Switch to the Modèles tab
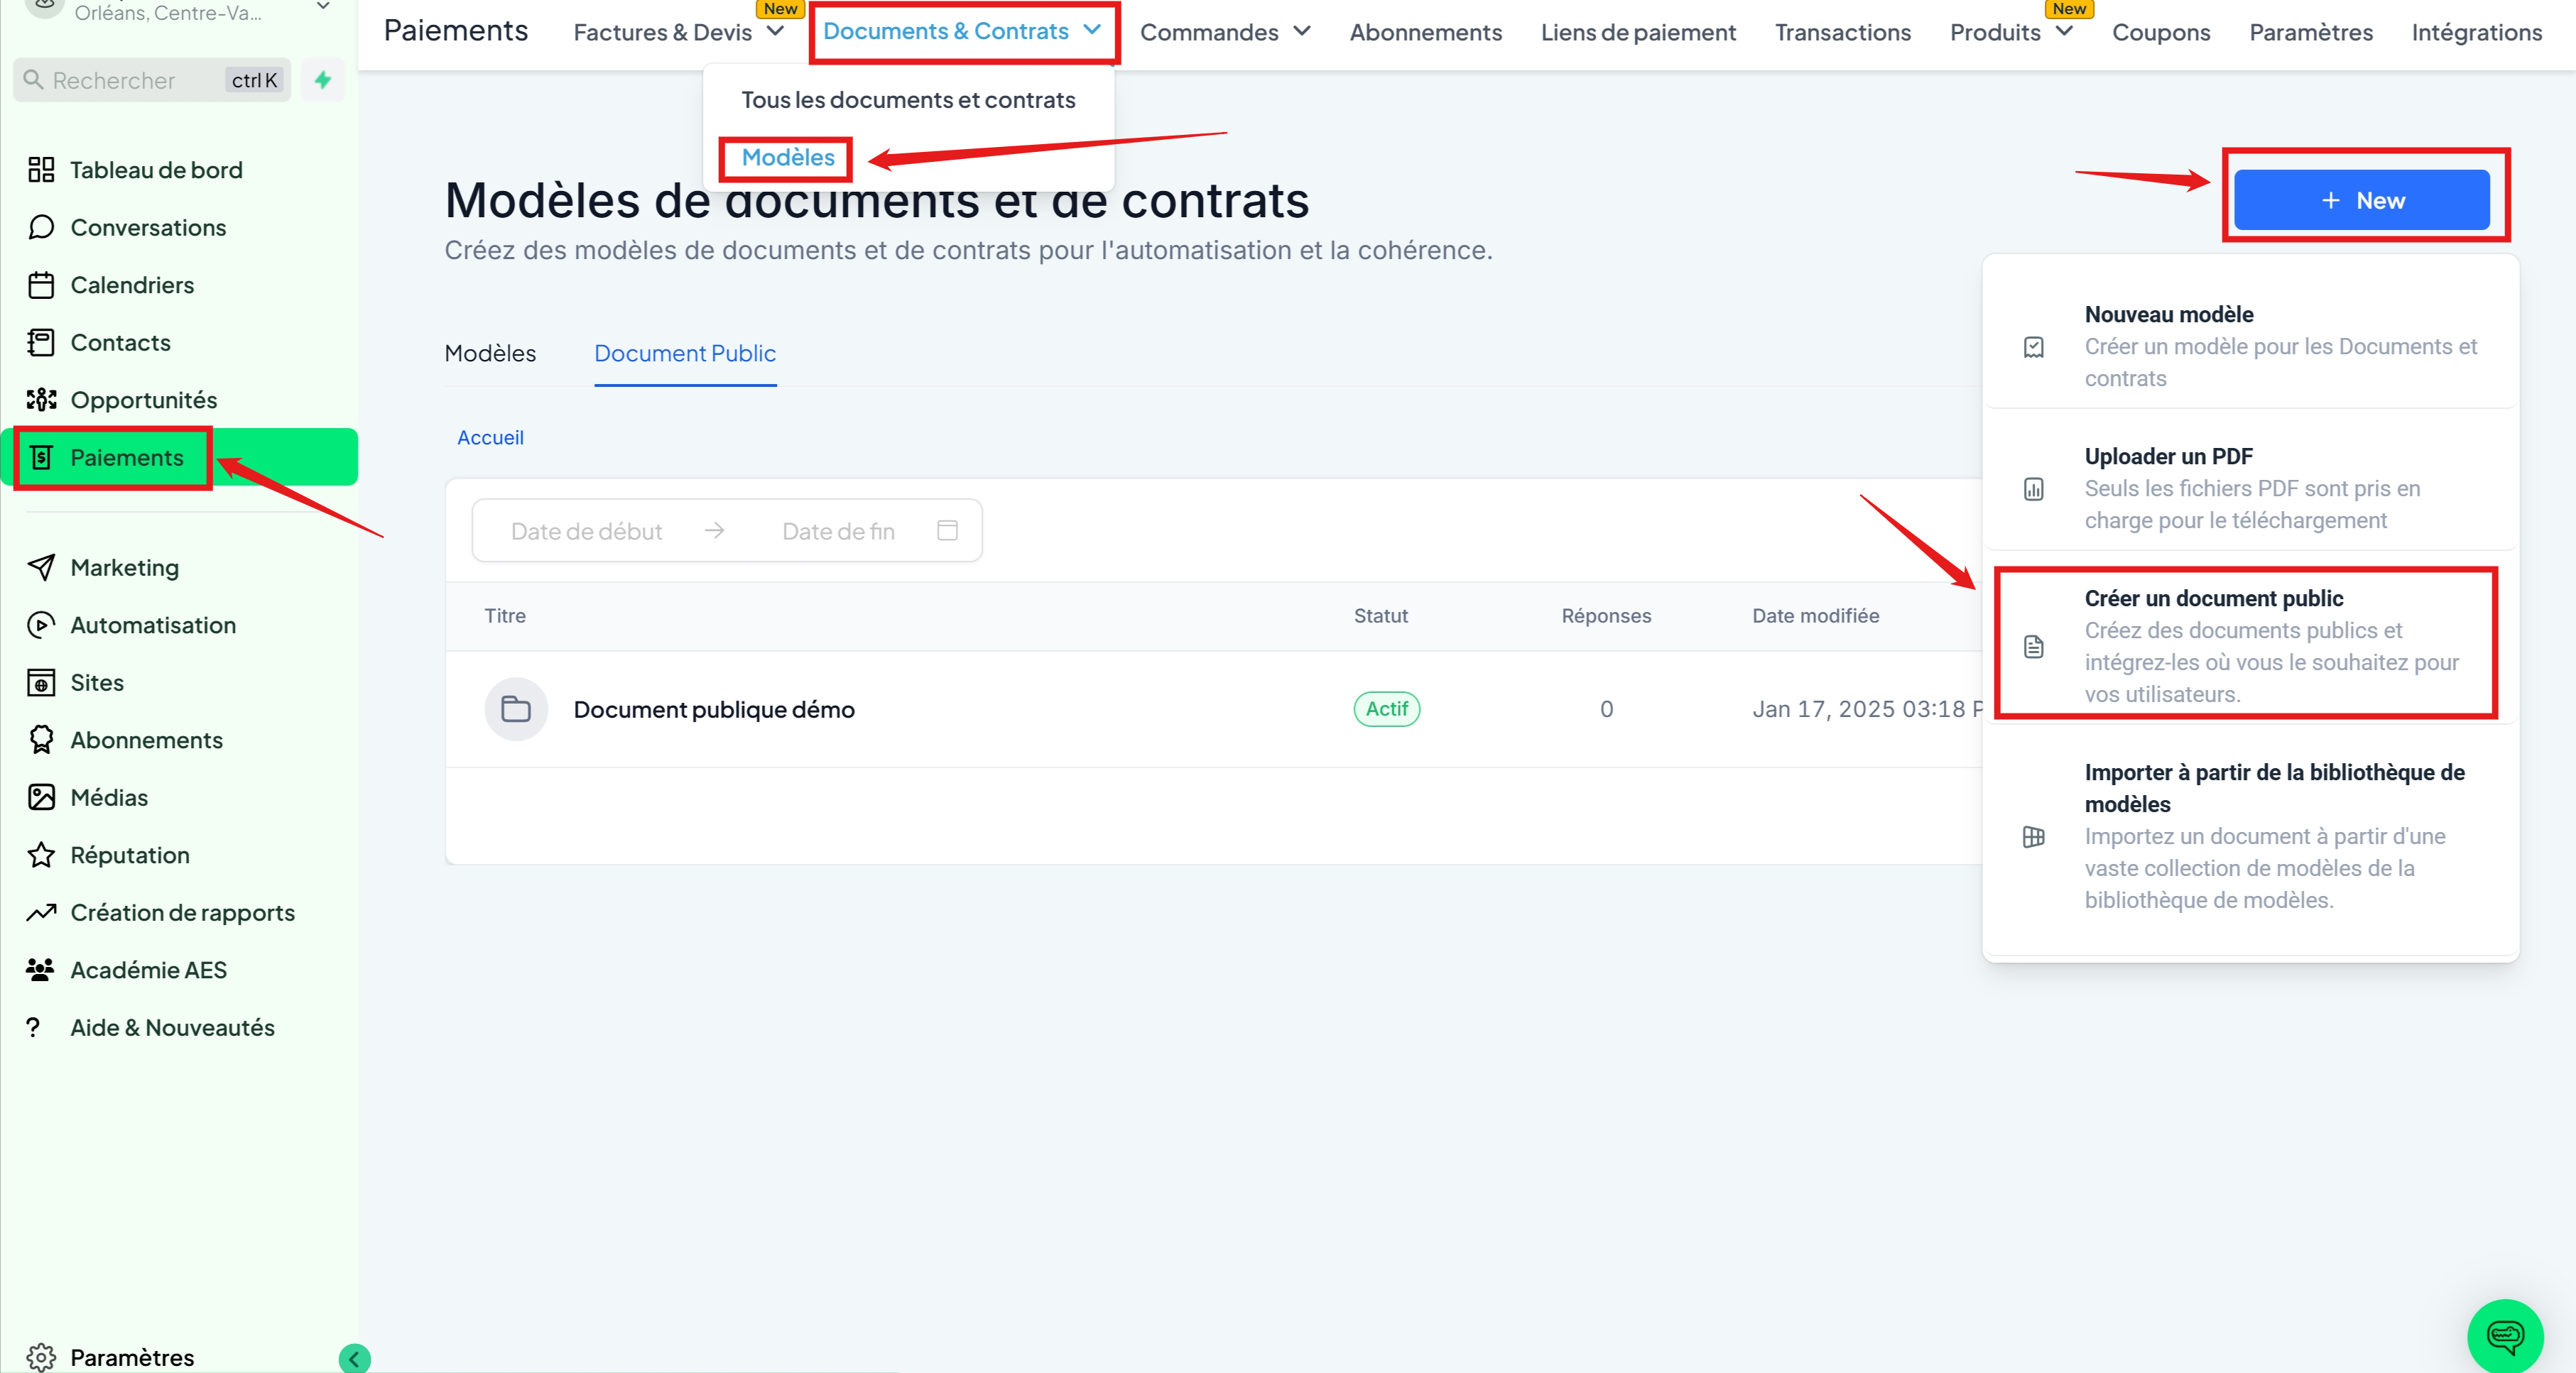The width and height of the screenshot is (2576, 1373). (x=490, y=354)
